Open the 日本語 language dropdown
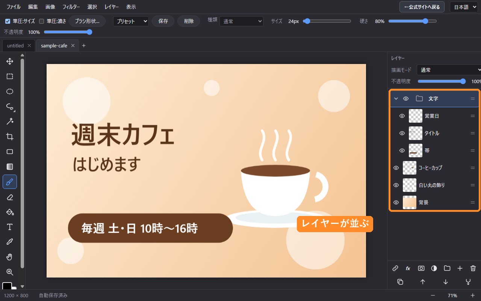This screenshot has width=481, height=301. 464,7
